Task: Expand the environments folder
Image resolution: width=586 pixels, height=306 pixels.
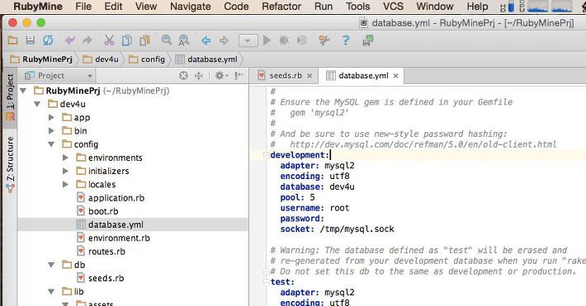Action: [65, 158]
